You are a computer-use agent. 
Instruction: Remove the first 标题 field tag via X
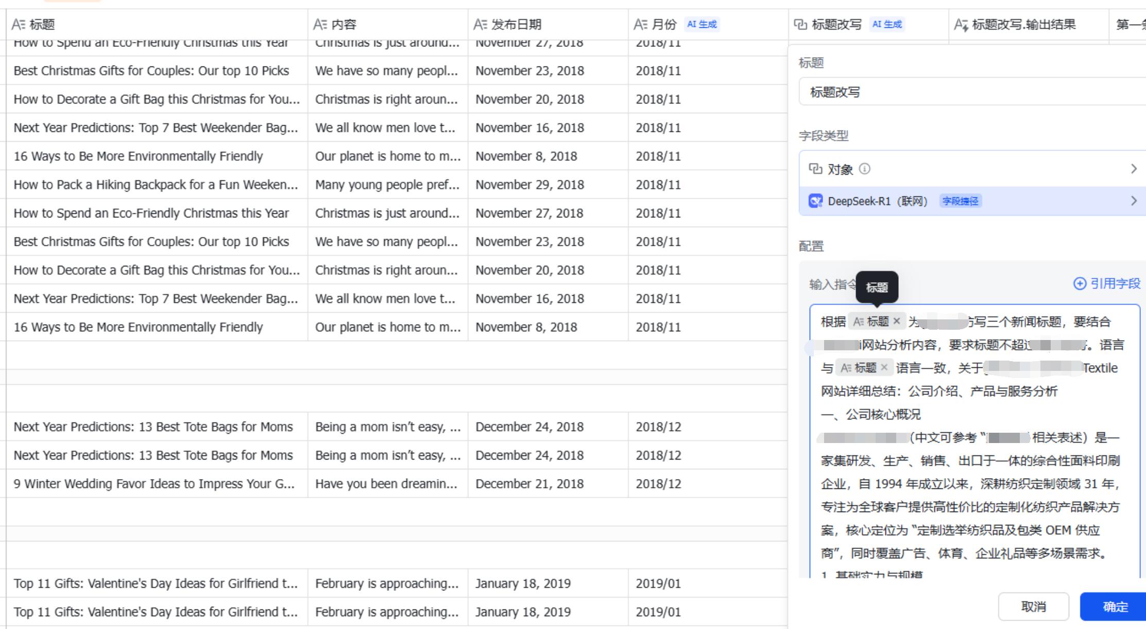tap(897, 321)
